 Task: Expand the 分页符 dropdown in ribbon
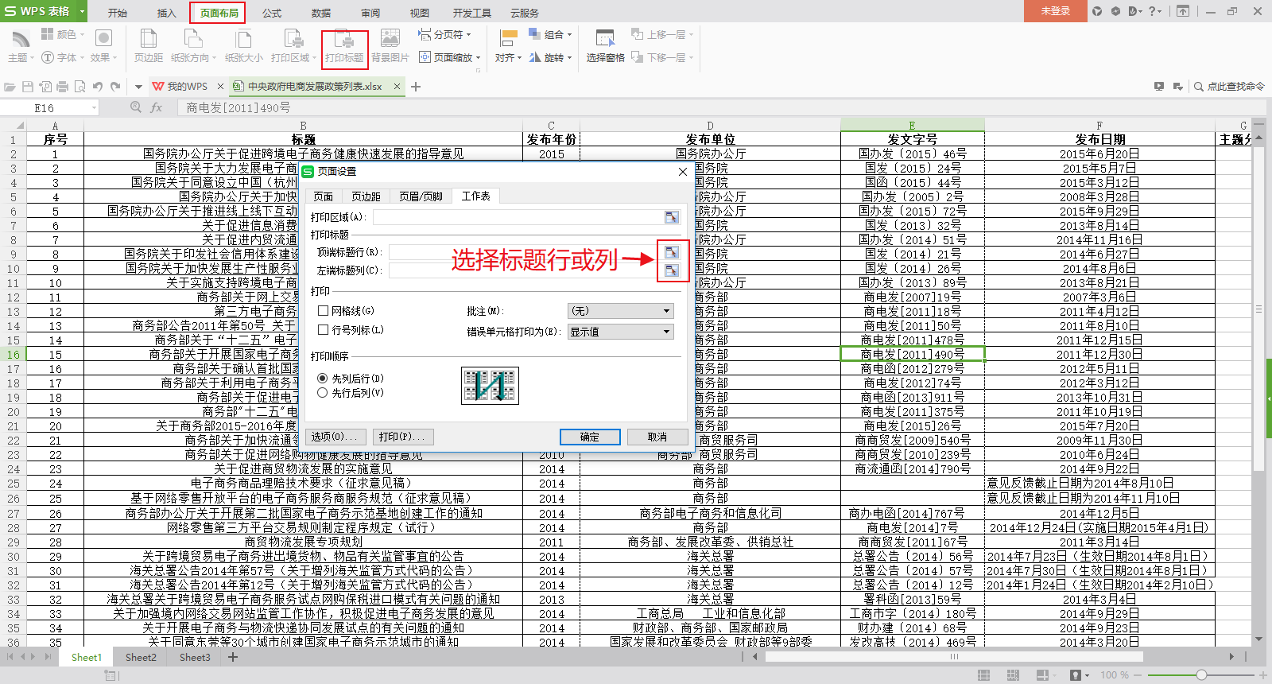[445, 35]
